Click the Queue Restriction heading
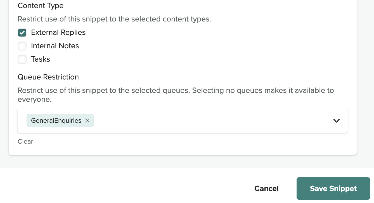Screen dimensions: 374x203 coord(48,77)
